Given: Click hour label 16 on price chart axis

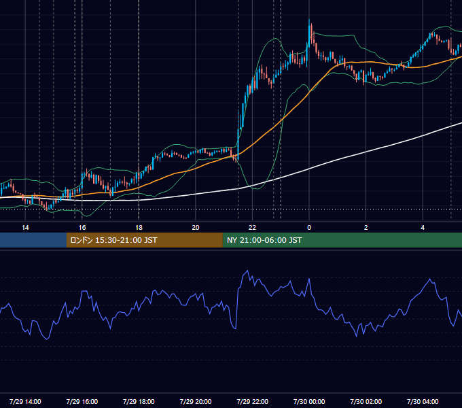Looking at the screenshot, I should (82, 228).
